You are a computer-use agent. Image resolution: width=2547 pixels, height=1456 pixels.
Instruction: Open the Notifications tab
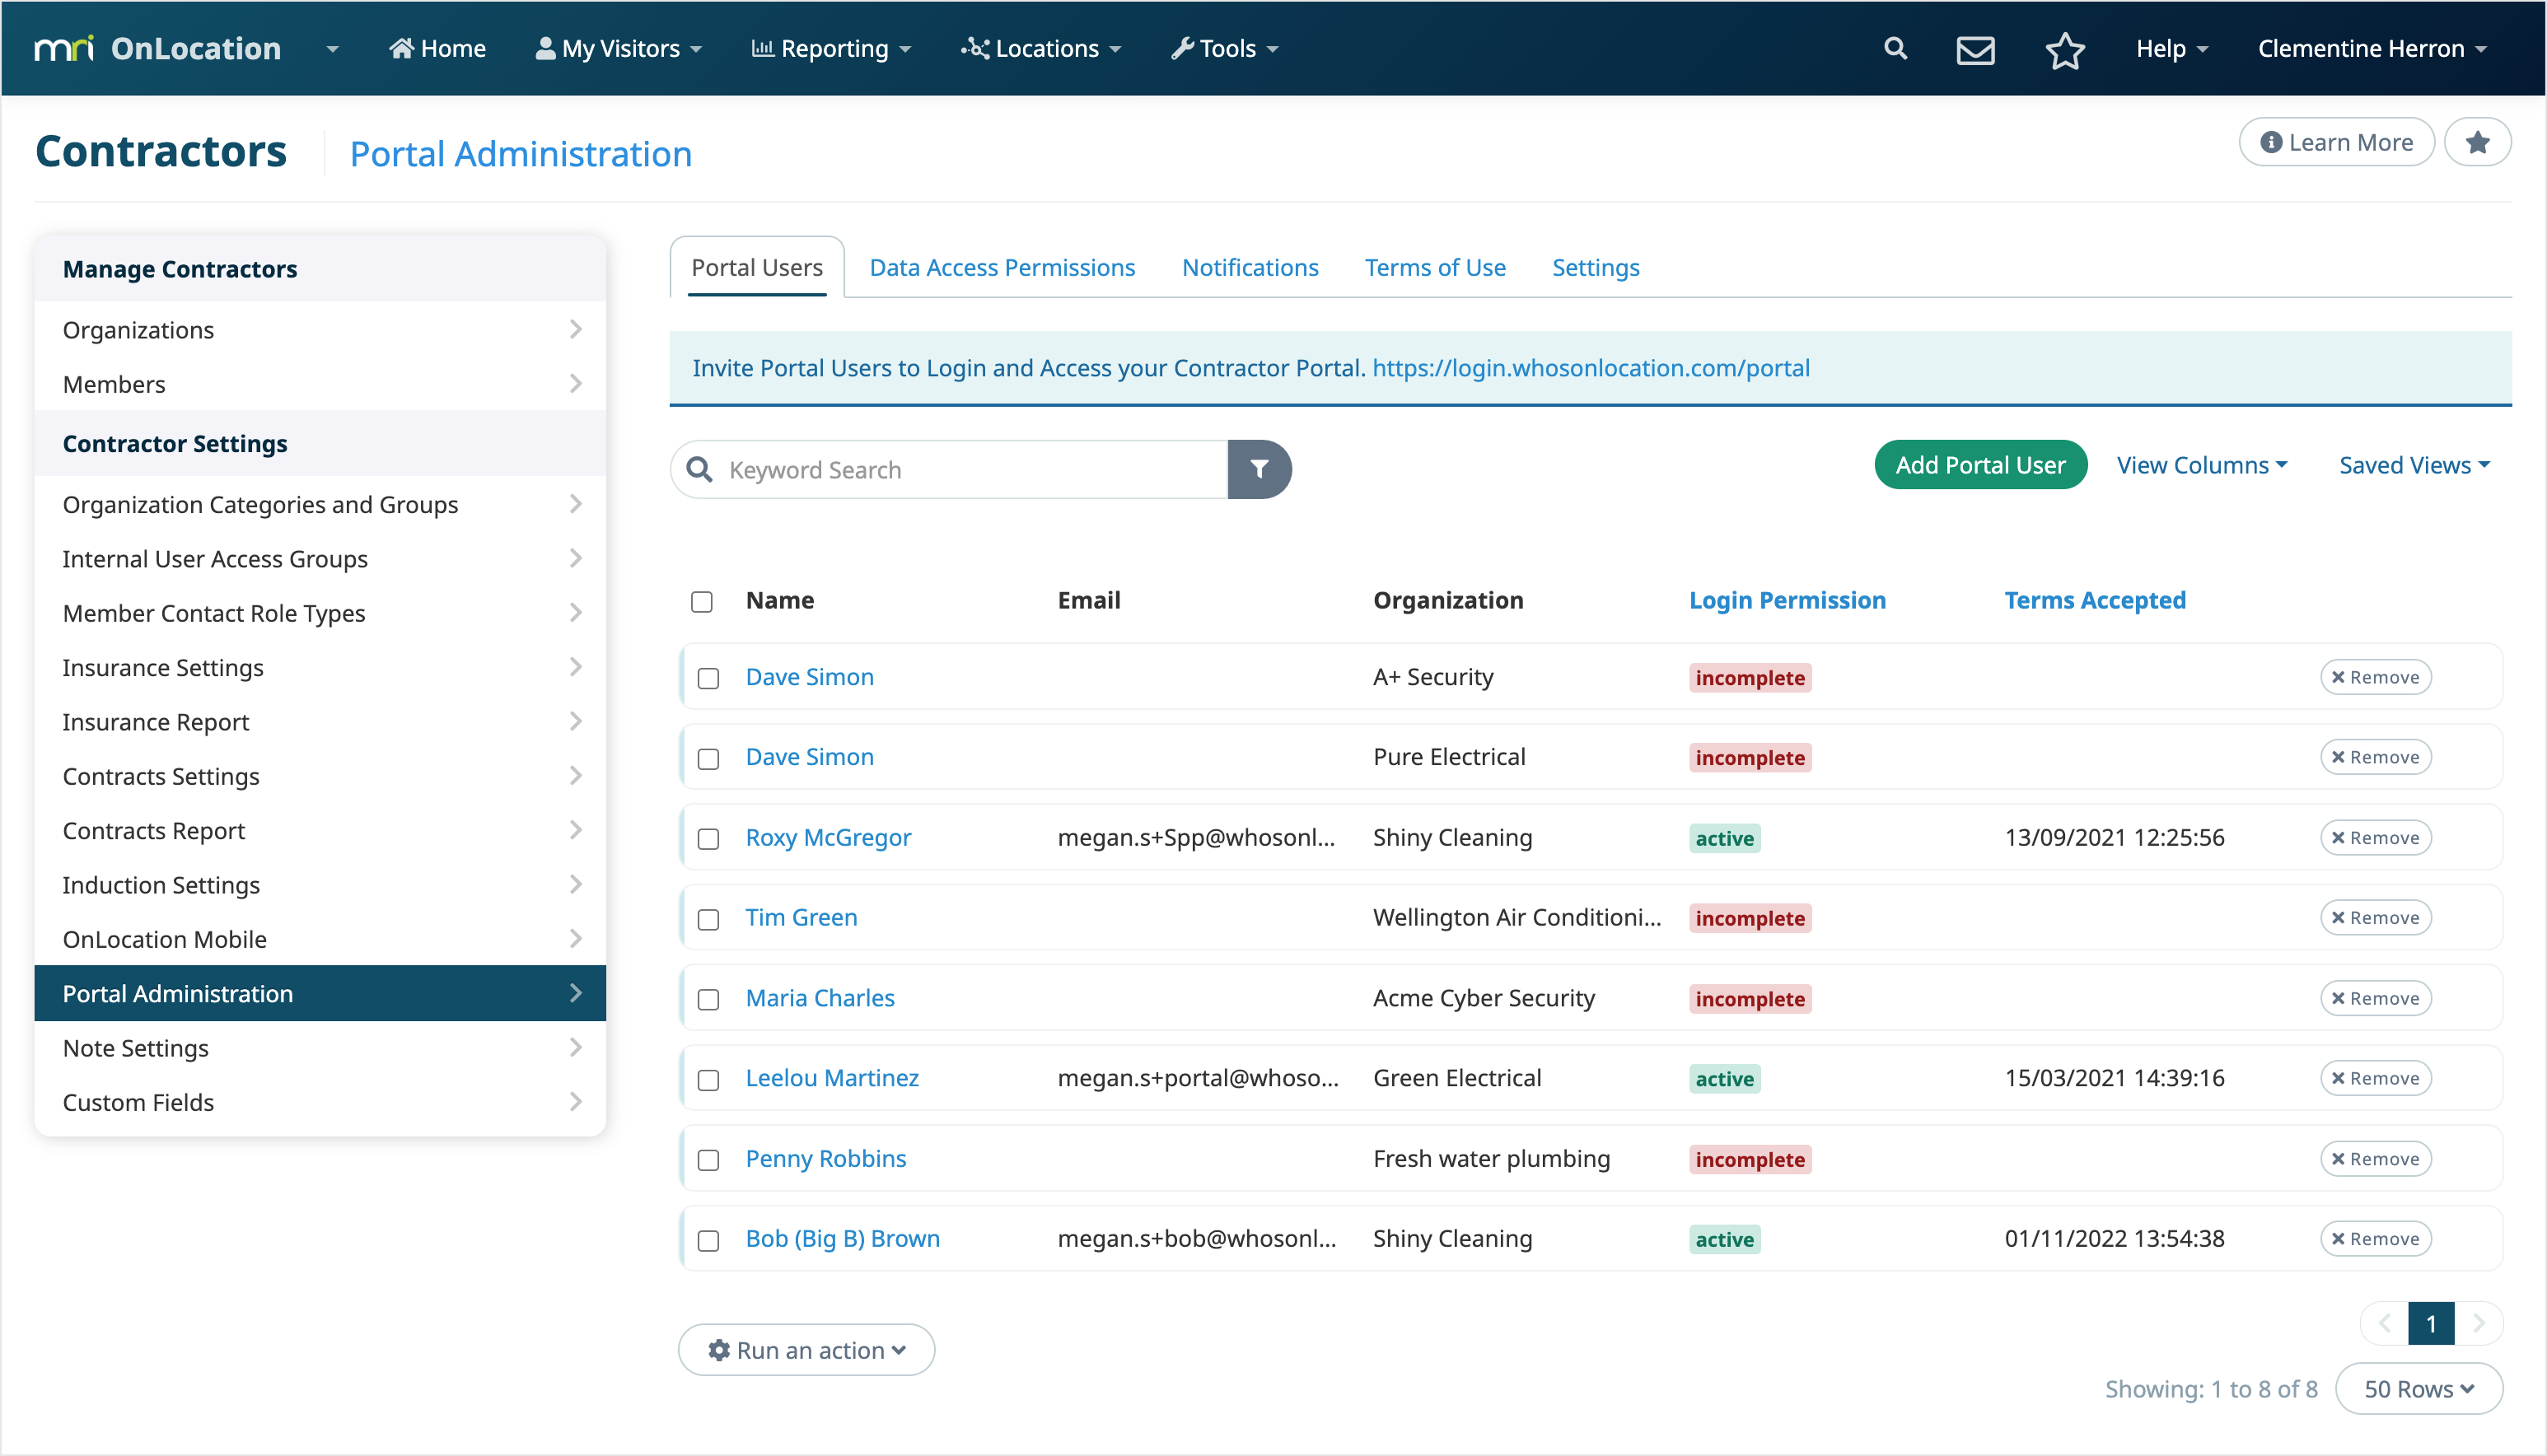pyautogui.click(x=1250, y=267)
